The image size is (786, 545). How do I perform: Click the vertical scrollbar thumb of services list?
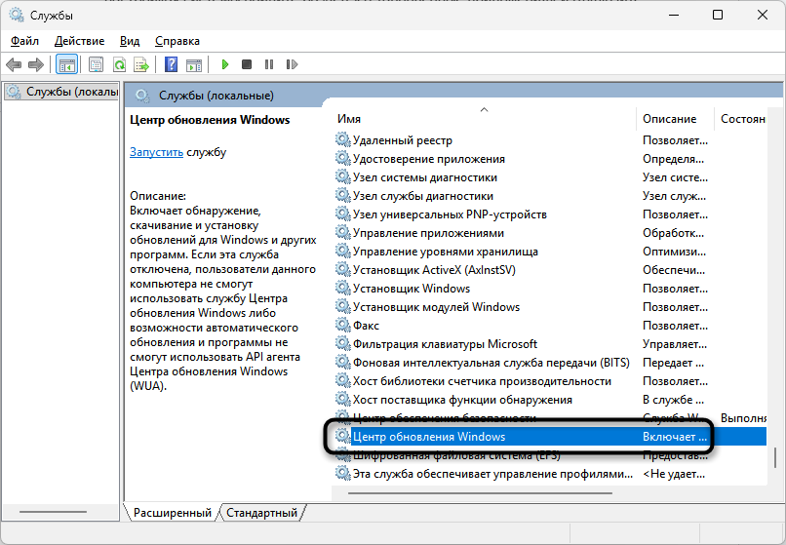(x=775, y=457)
